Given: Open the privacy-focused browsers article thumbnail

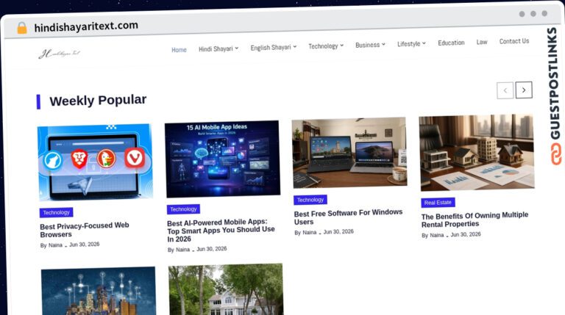Looking at the screenshot, I should pos(95,162).
